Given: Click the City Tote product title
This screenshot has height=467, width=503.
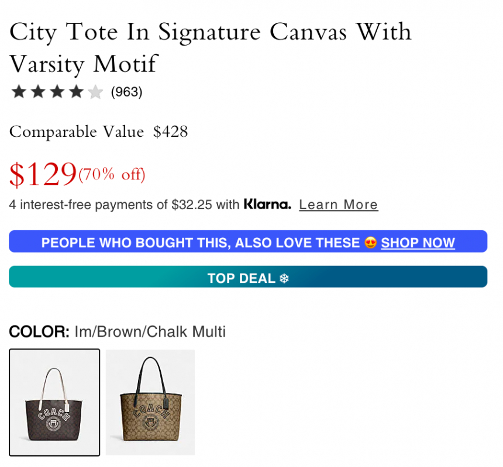Looking at the screenshot, I should tap(211, 47).
